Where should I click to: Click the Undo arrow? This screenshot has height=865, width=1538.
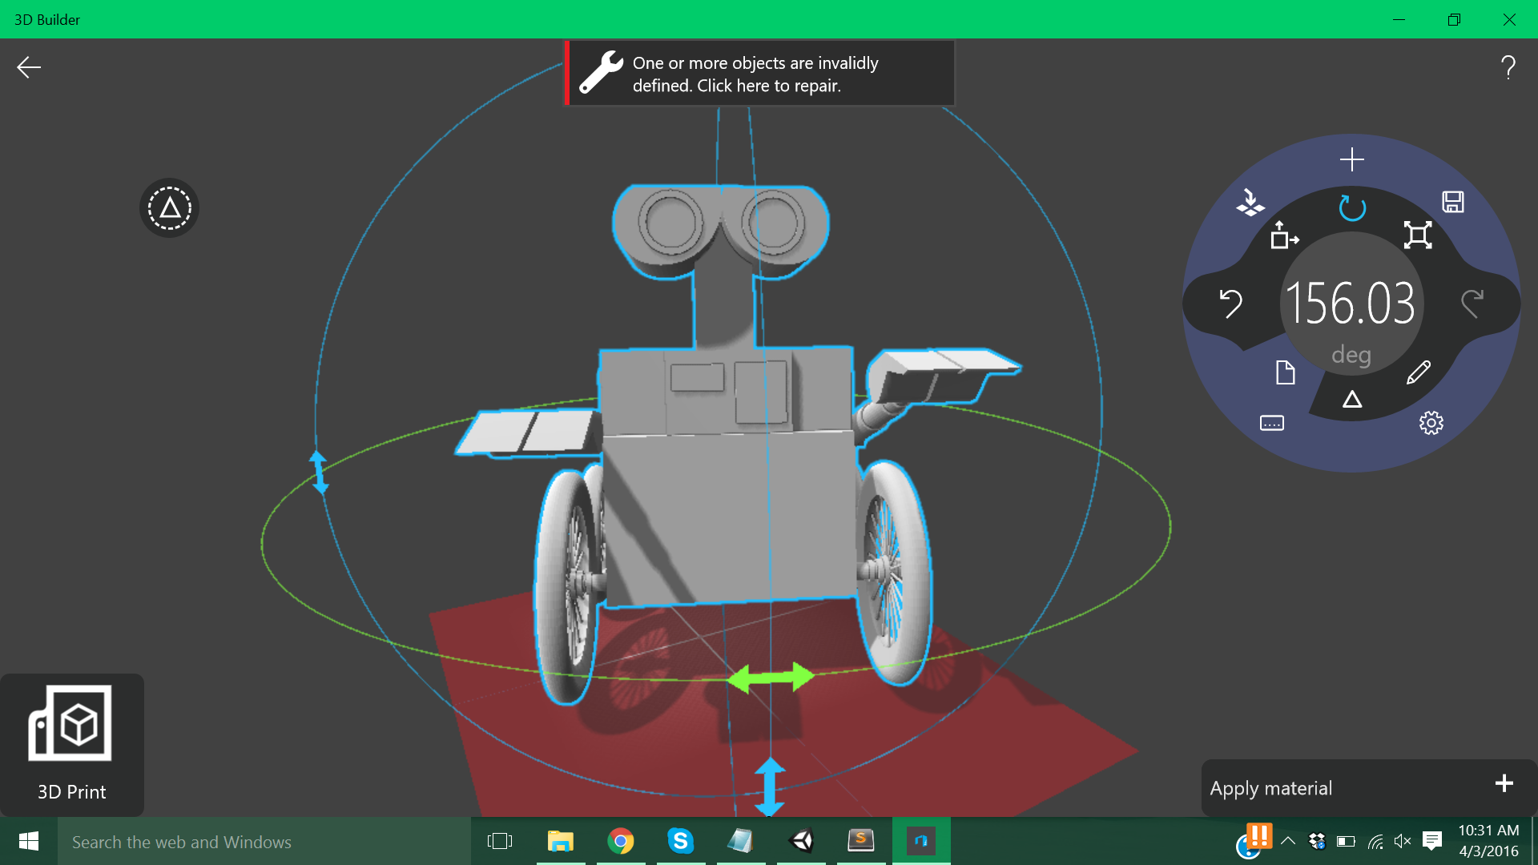[1230, 304]
